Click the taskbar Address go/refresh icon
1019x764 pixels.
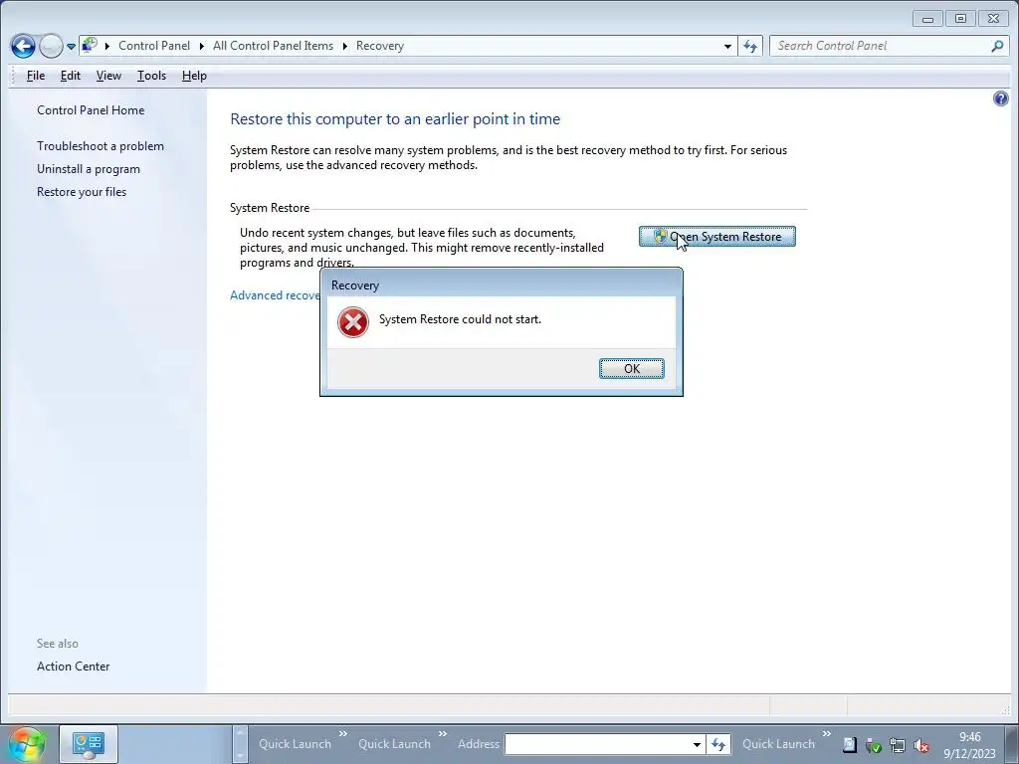[x=718, y=744]
